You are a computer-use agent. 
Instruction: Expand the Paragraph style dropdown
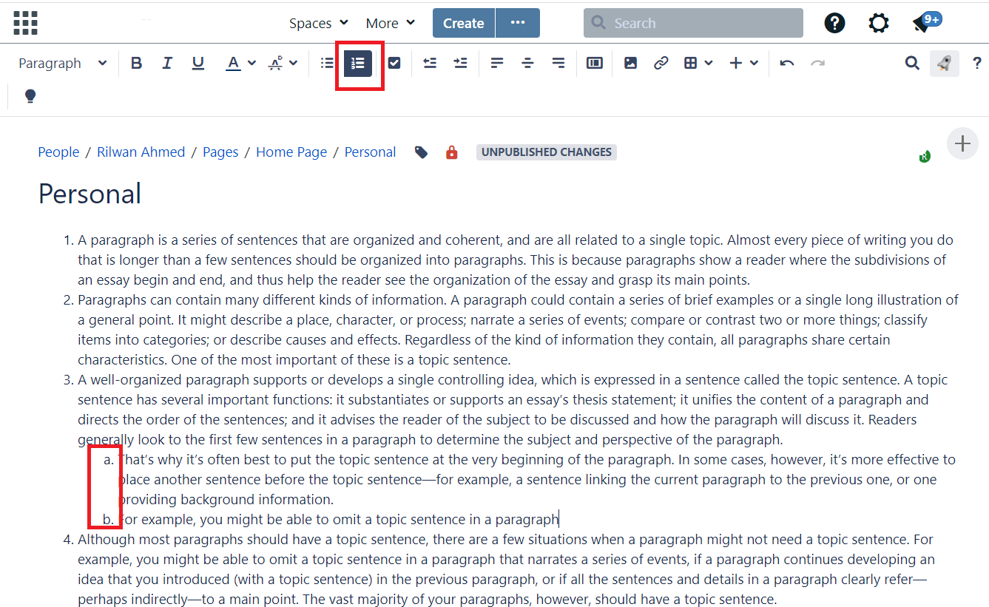pos(62,64)
